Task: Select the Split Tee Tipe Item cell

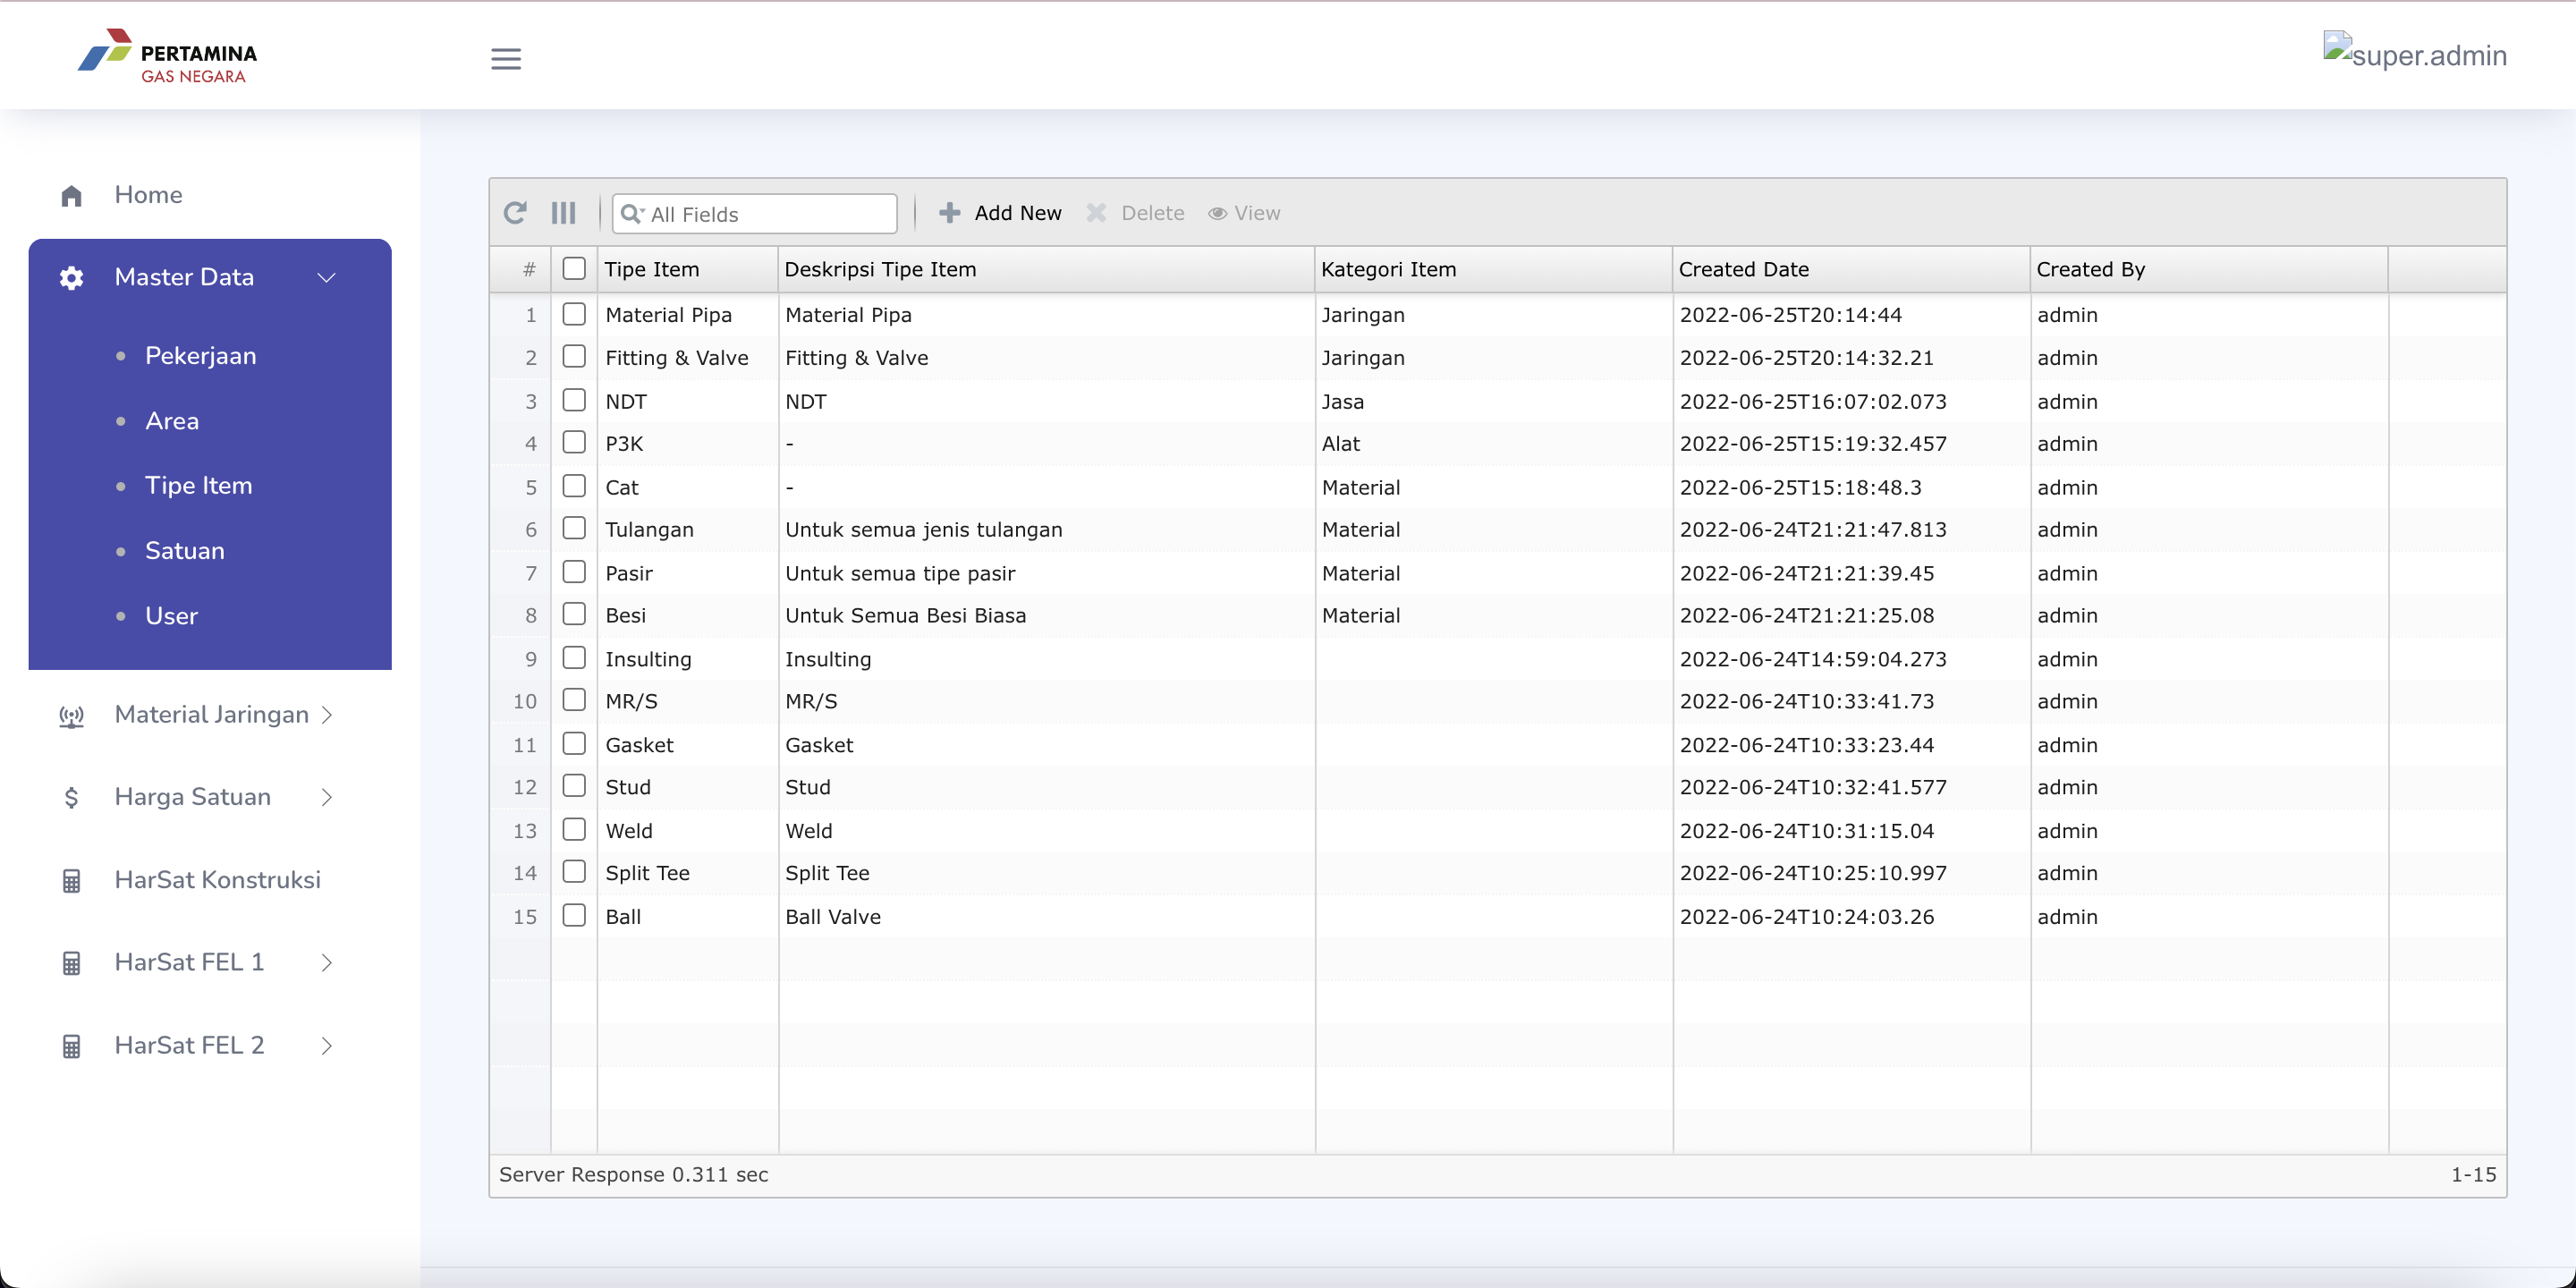Action: click(687, 873)
